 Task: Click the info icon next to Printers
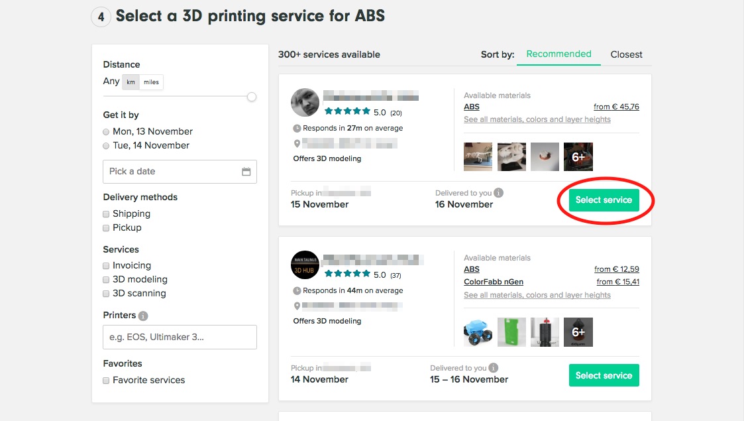[x=143, y=316]
